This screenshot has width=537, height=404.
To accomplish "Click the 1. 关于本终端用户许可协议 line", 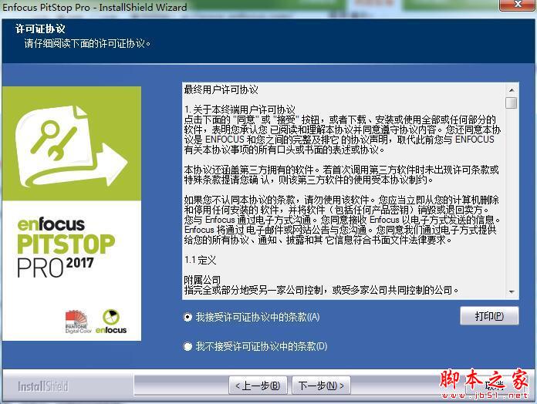I will tap(239, 109).
